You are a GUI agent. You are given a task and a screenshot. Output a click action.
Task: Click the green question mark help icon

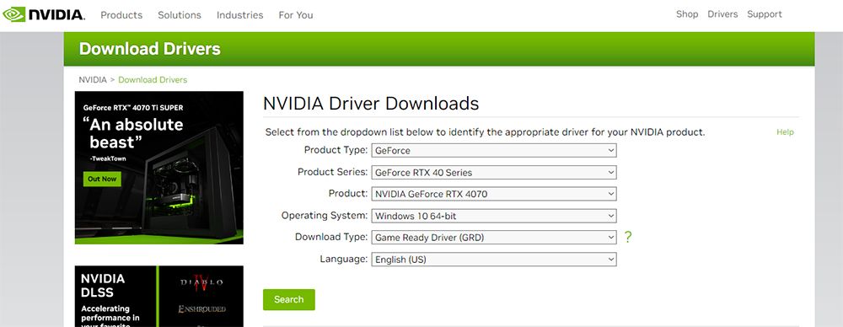coord(627,237)
